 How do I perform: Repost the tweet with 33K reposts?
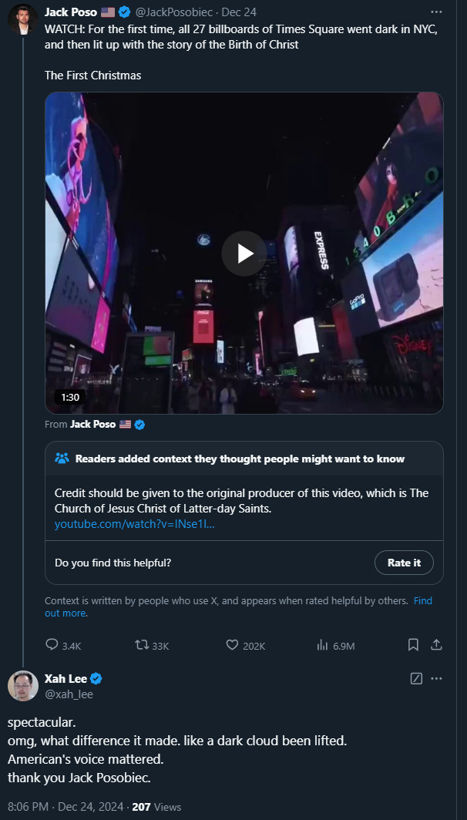[x=143, y=645]
